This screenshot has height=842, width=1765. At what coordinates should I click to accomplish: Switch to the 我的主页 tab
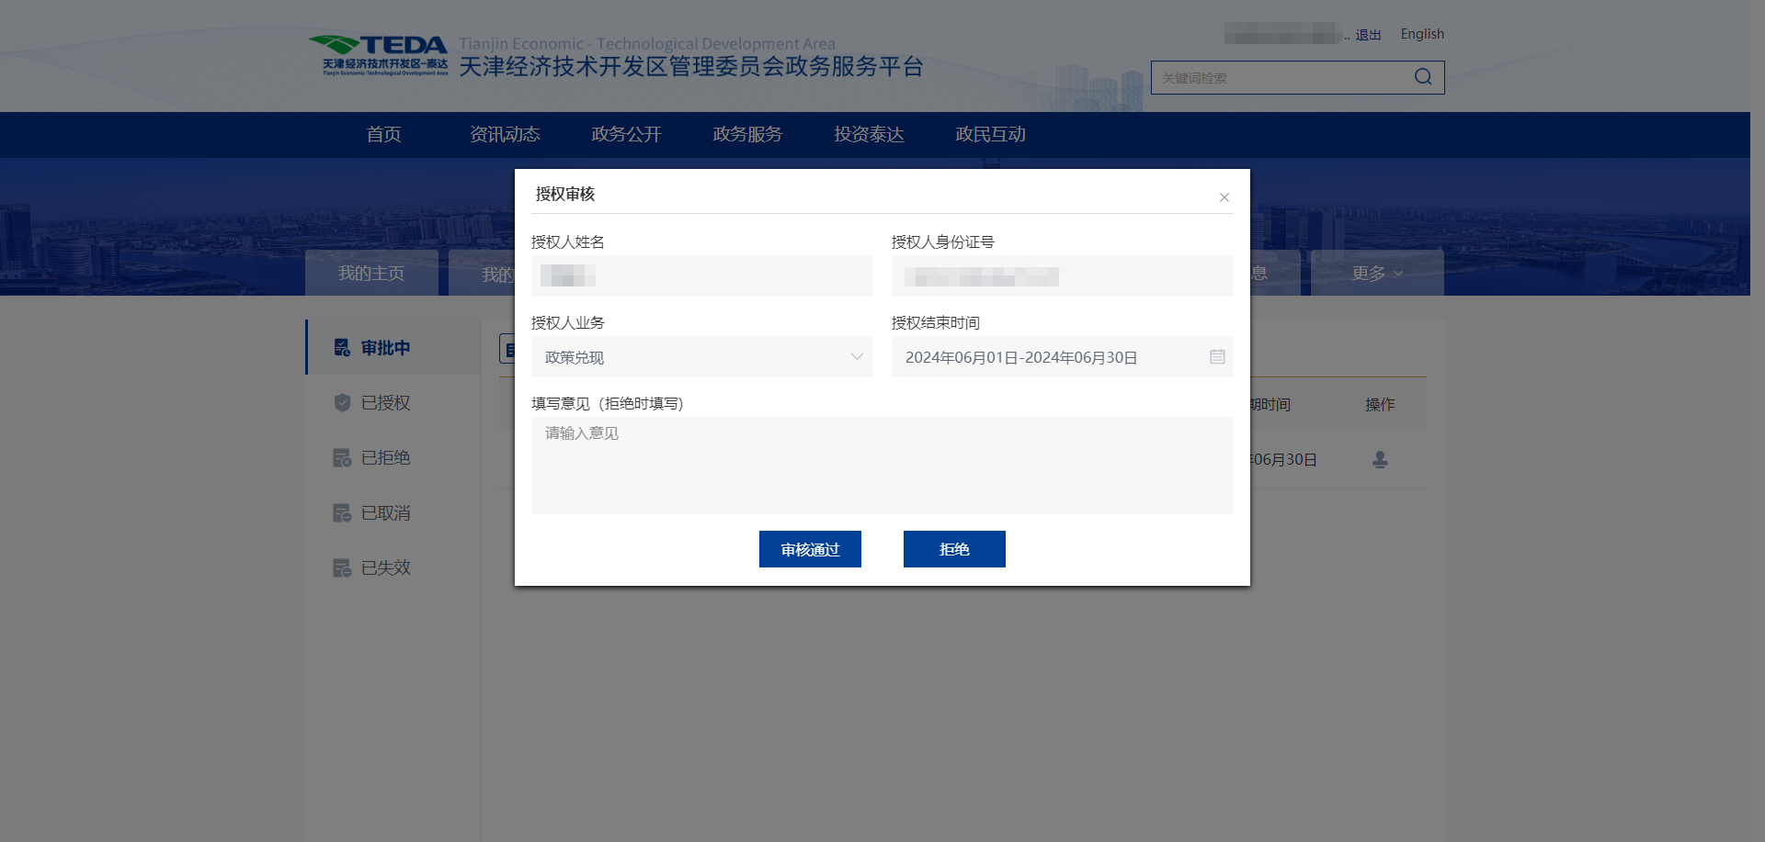coord(371,273)
